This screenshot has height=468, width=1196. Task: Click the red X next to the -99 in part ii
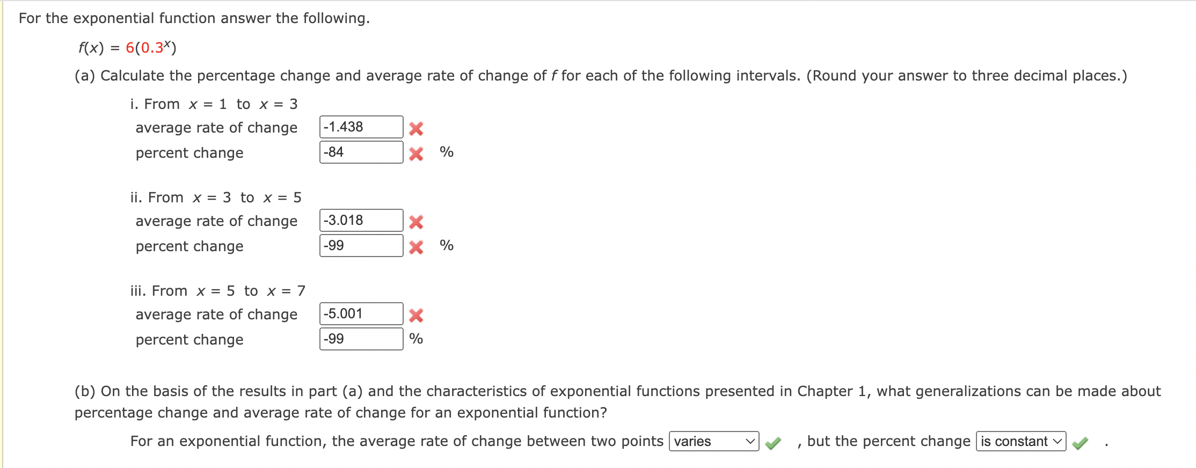tap(417, 247)
